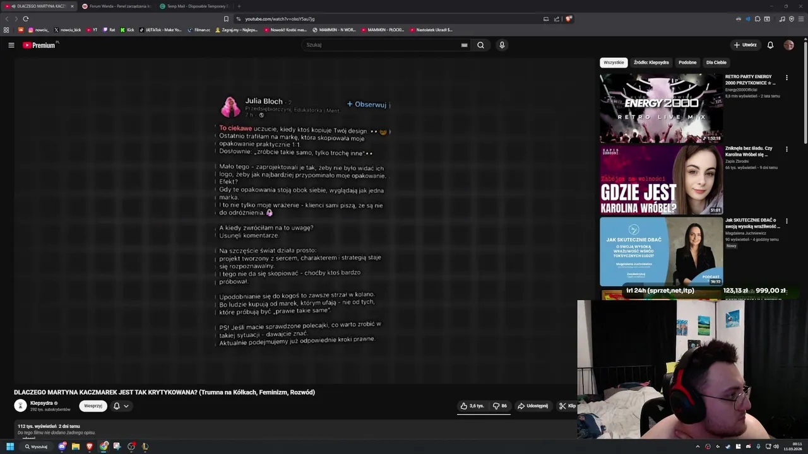
Task: Open File Explorer from the taskbar
Action: (x=75, y=446)
